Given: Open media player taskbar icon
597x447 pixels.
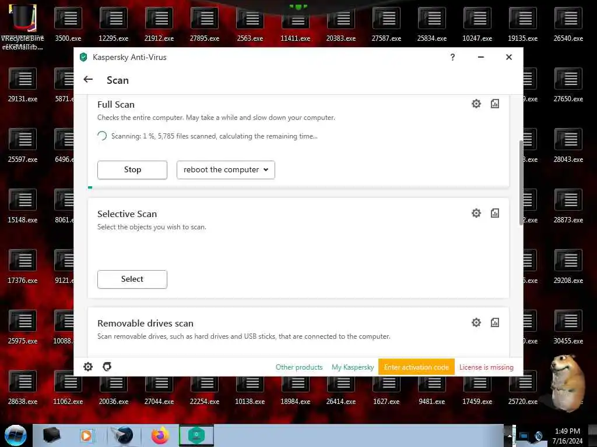Looking at the screenshot, I should coord(87,435).
